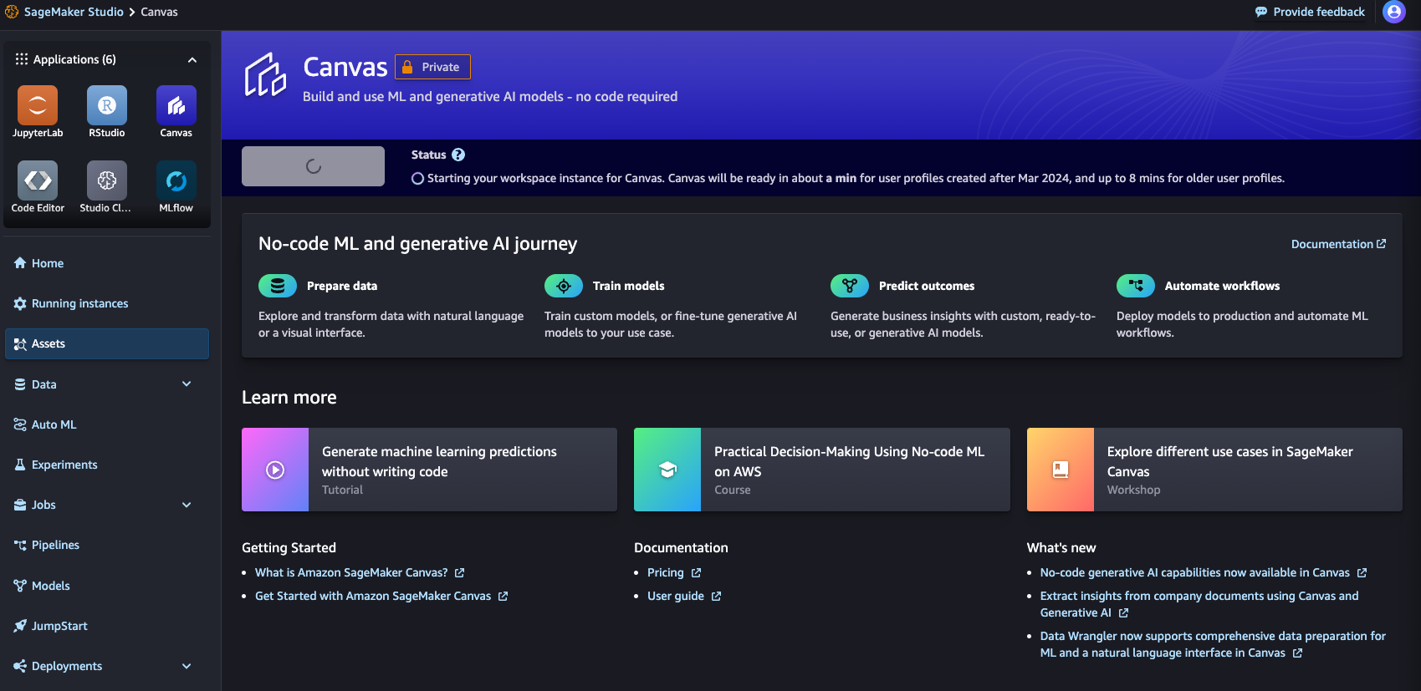Click external link icon beside User guide

pyautogui.click(x=716, y=597)
